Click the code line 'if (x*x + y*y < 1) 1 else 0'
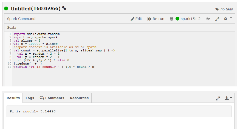 click(43, 60)
